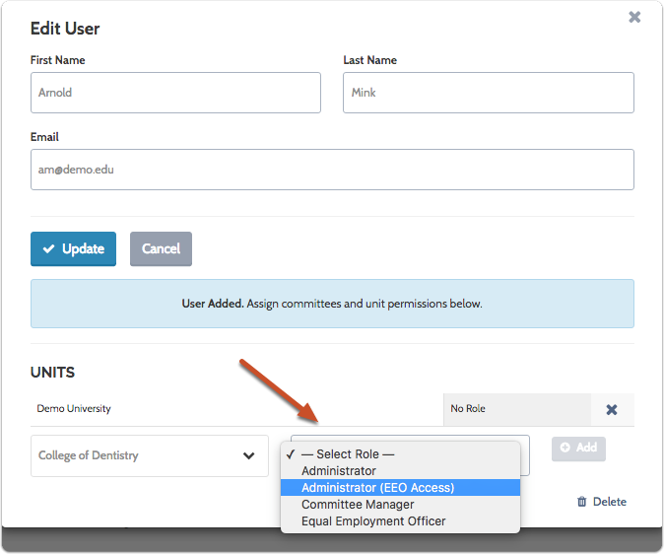The image size is (664, 554).
Task: Select Administrator (EEO Access) role
Action: tap(400, 487)
